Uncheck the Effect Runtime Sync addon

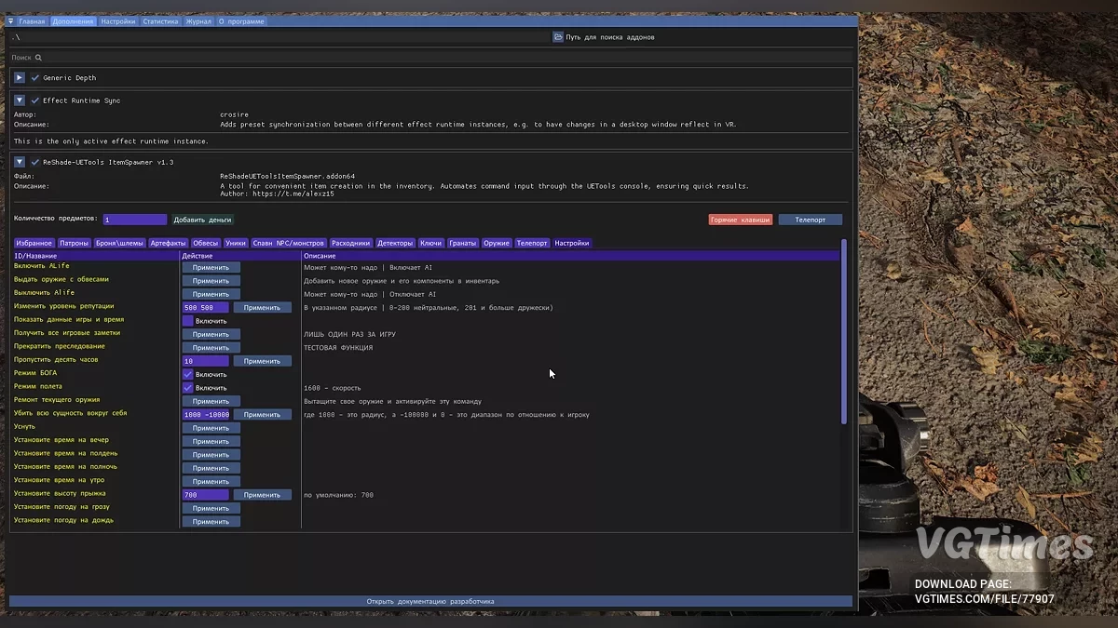click(35, 100)
